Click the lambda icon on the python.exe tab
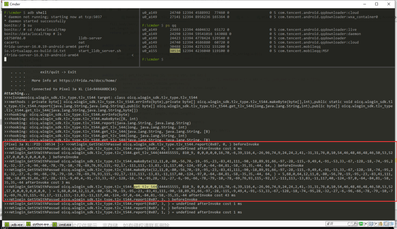 tap(29, 224)
